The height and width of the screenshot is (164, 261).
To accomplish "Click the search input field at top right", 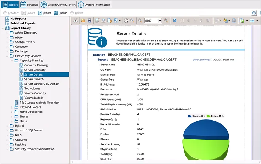I will pos(226,13).
